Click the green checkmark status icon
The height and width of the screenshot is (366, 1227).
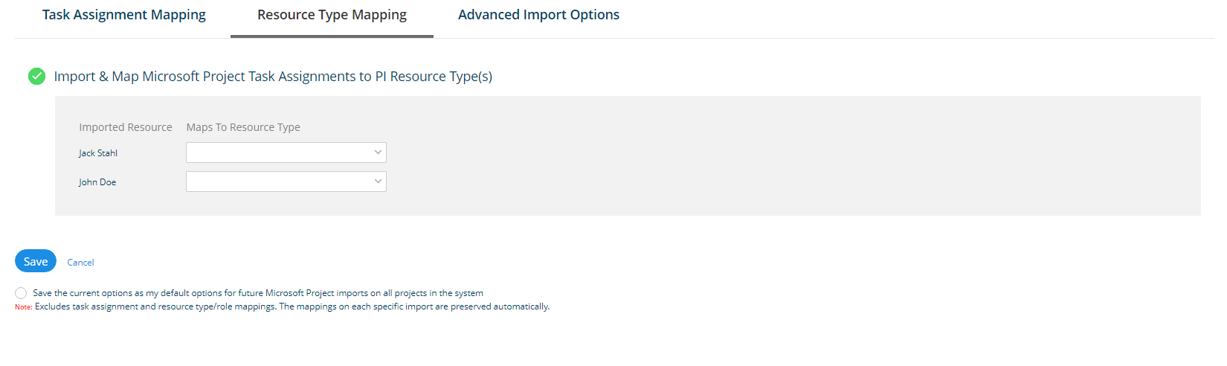[x=36, y=76]
